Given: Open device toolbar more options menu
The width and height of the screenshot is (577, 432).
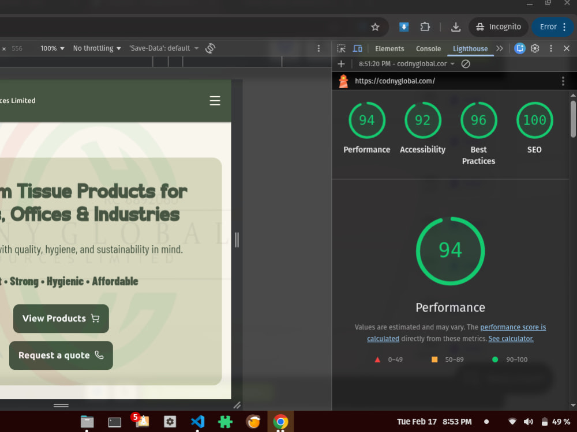Looking at the screenshot, I should (319, 48).
